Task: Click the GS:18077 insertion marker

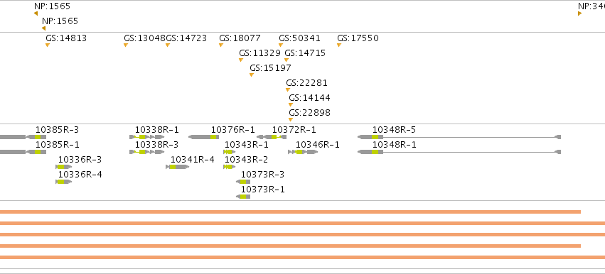Action: (221, 45)
